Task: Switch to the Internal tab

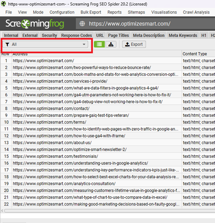Action: [x=11, y=35]
